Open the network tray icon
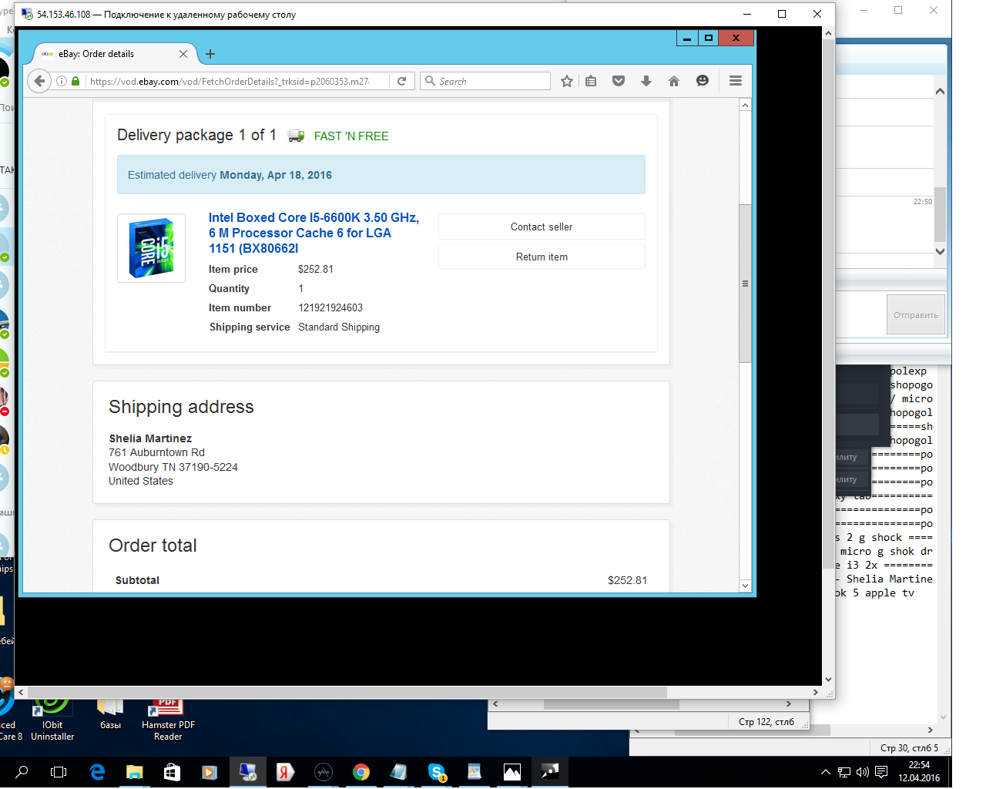 (844, 772)
